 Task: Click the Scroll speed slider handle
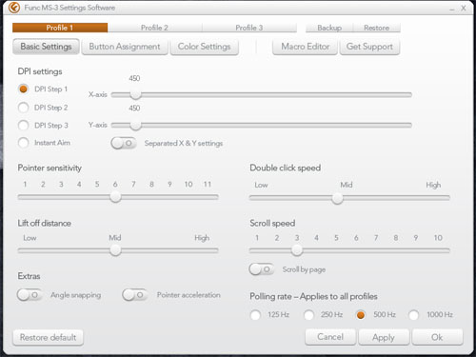coord(297,250)
